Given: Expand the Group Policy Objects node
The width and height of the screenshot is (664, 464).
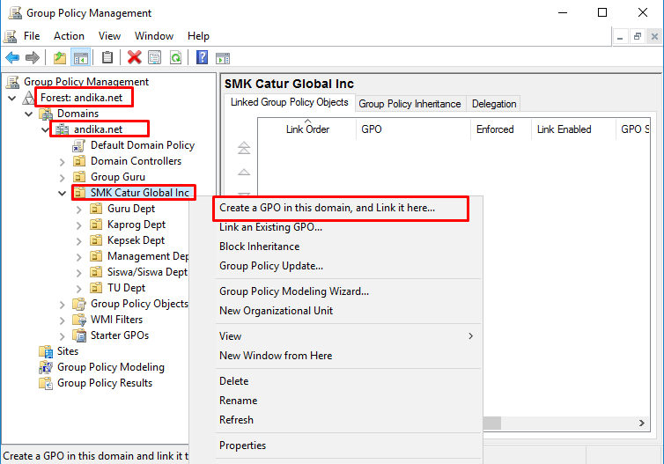Looking at the screenshot, I should pyautogui.click(x=63, y=305).
